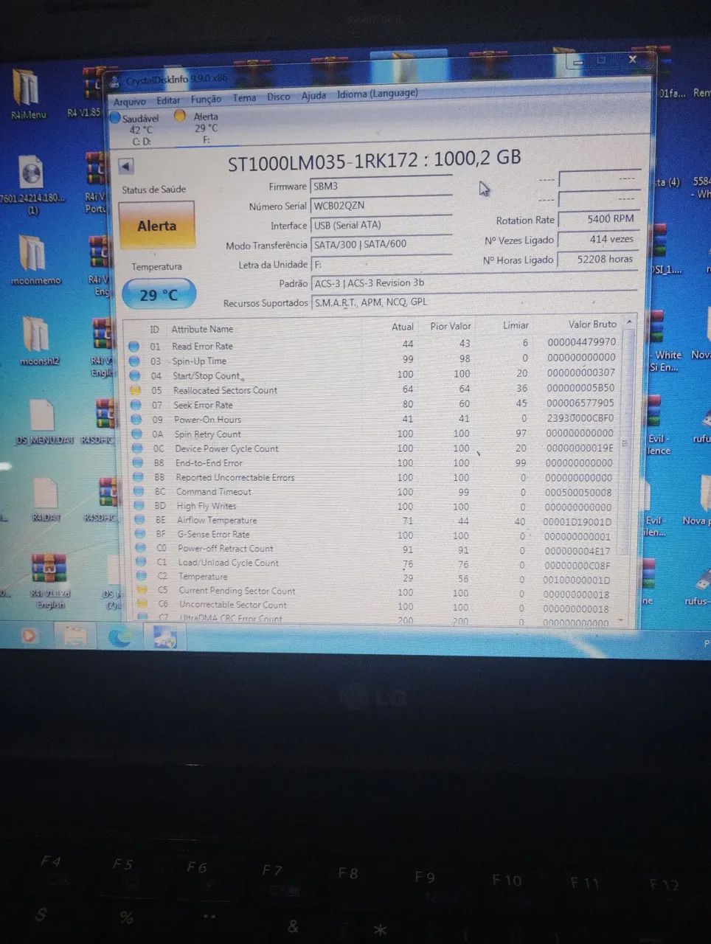
Task: Click the Recursos Suportados field
Action: (474, 302)
